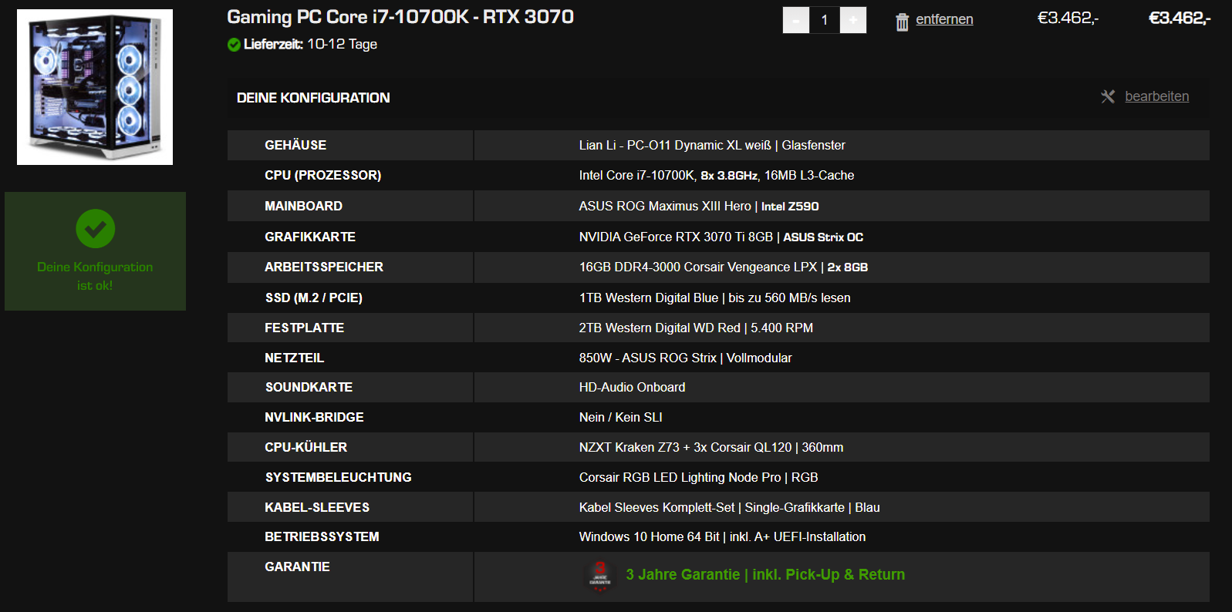Image resolution: width=1232 pixels, height=612 pixels.
Task: Click the Kabel Sleeves Komplett-Set value
Action: pos(730,507)
